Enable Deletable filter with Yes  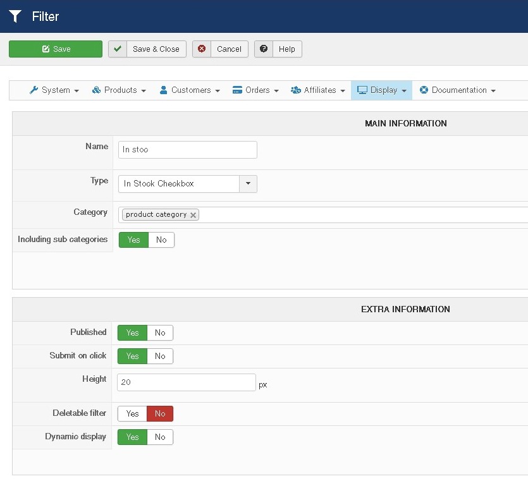(x=132, y=414)
